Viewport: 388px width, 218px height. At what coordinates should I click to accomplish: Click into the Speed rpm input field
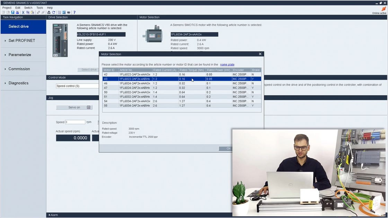[75, 122]
